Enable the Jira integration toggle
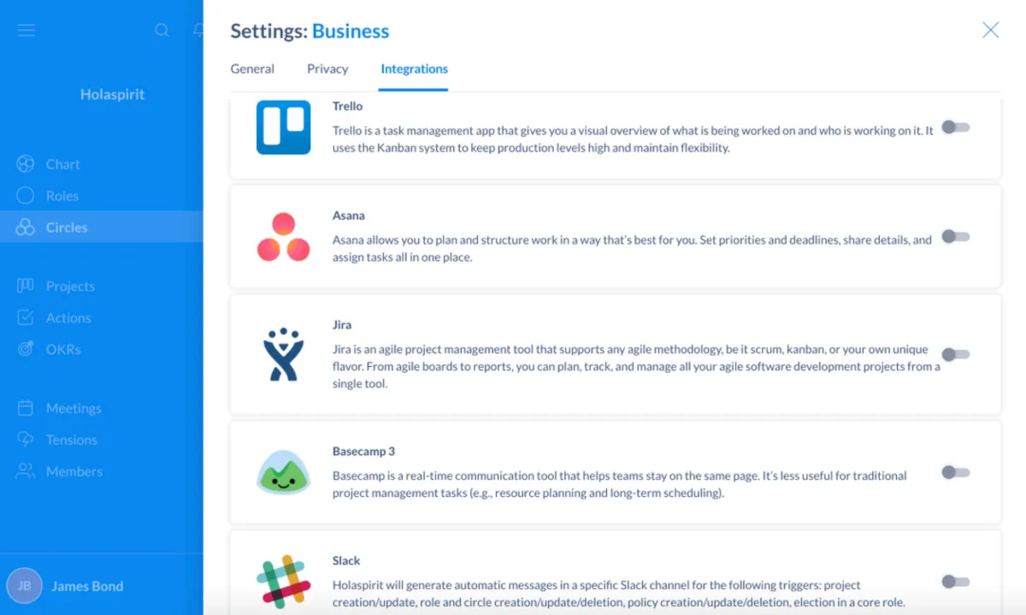This screenshot has height=615, width=1026. coord(955,354)
